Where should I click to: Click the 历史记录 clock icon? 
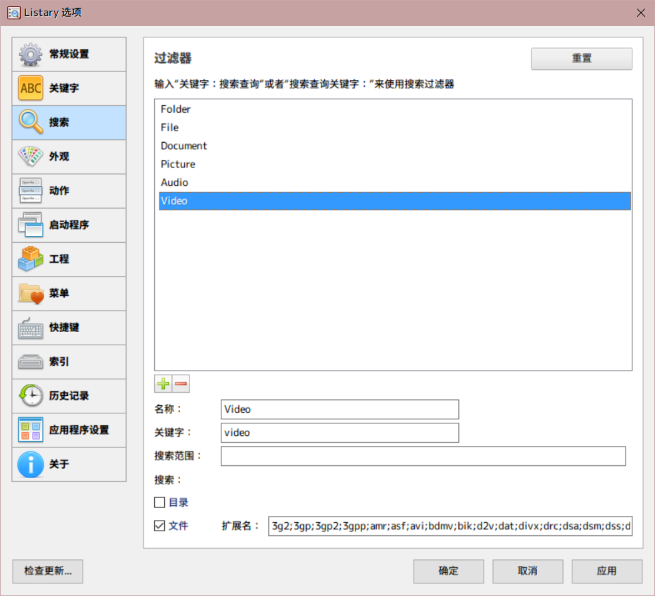point(31,395)
